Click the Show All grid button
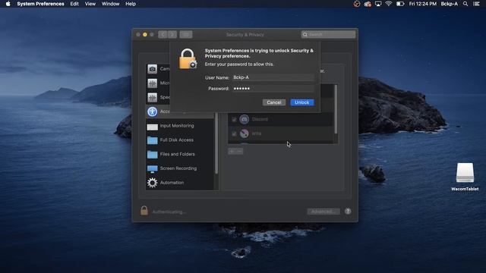This screenshot has width=486, height=273. pos(186,34)
